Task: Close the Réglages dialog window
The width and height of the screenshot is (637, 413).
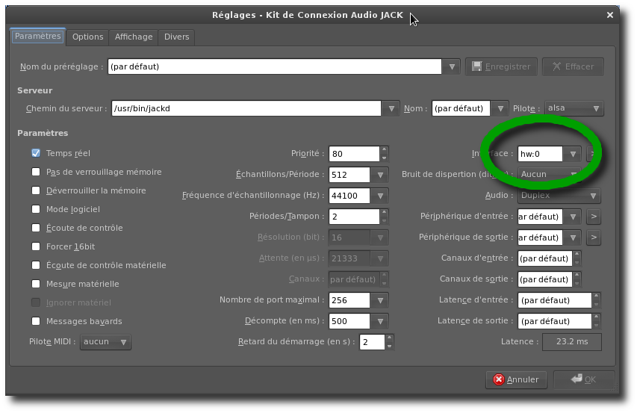Action: pos(610,15)
